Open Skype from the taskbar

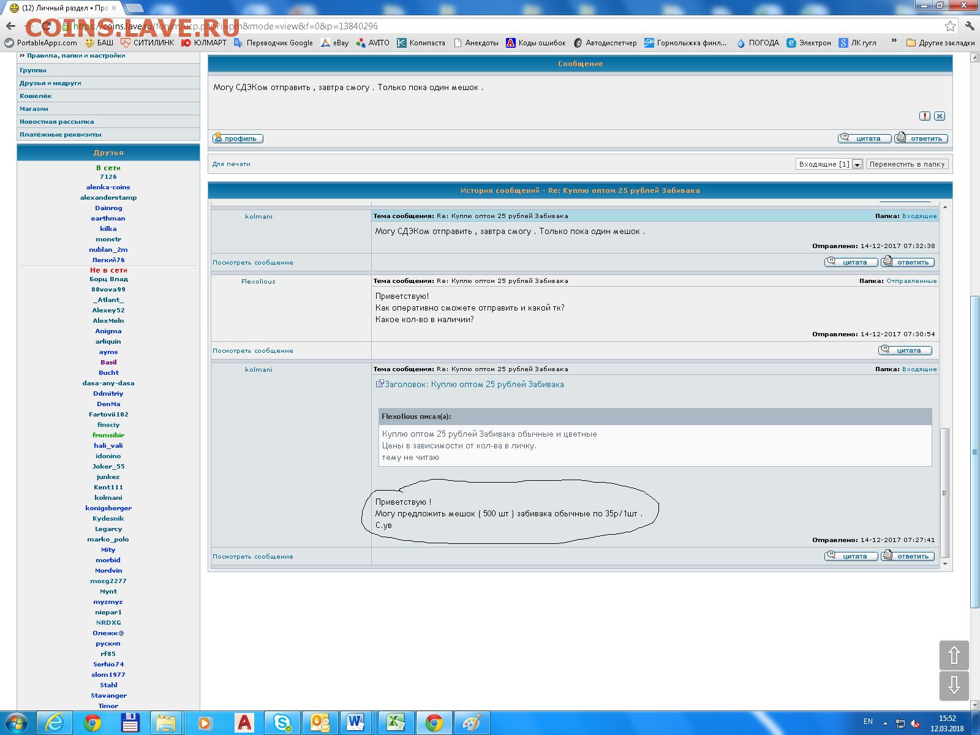[x=283, y=723]
